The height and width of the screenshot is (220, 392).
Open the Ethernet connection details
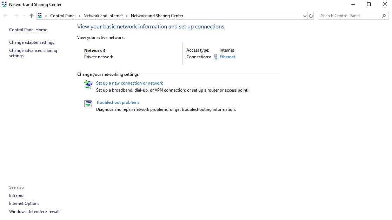click(227, 56)
